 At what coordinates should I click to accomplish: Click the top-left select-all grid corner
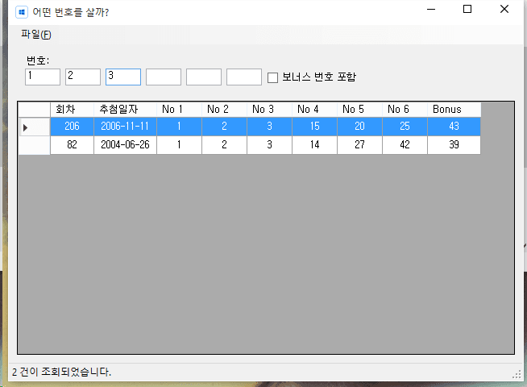coord(35,110)
